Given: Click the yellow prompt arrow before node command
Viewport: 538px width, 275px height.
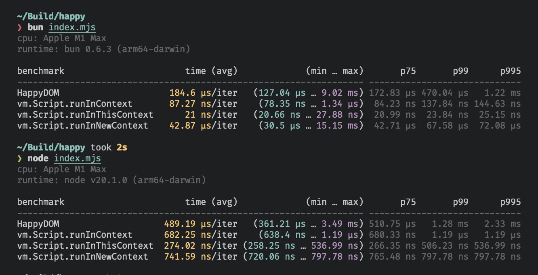Looking at the screenshot, I should [19, 158].
